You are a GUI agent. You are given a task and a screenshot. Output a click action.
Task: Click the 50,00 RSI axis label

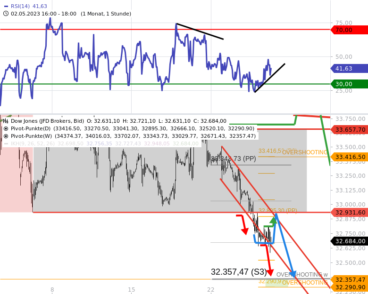point(344,56)
